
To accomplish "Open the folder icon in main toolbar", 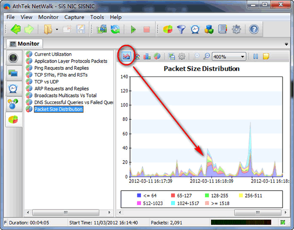I will pos(48,29).
